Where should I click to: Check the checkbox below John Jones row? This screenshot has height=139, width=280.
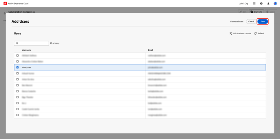[x=18, y=73]
